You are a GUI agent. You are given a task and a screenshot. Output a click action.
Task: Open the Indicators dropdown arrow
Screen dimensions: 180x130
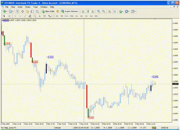point(123,12)
